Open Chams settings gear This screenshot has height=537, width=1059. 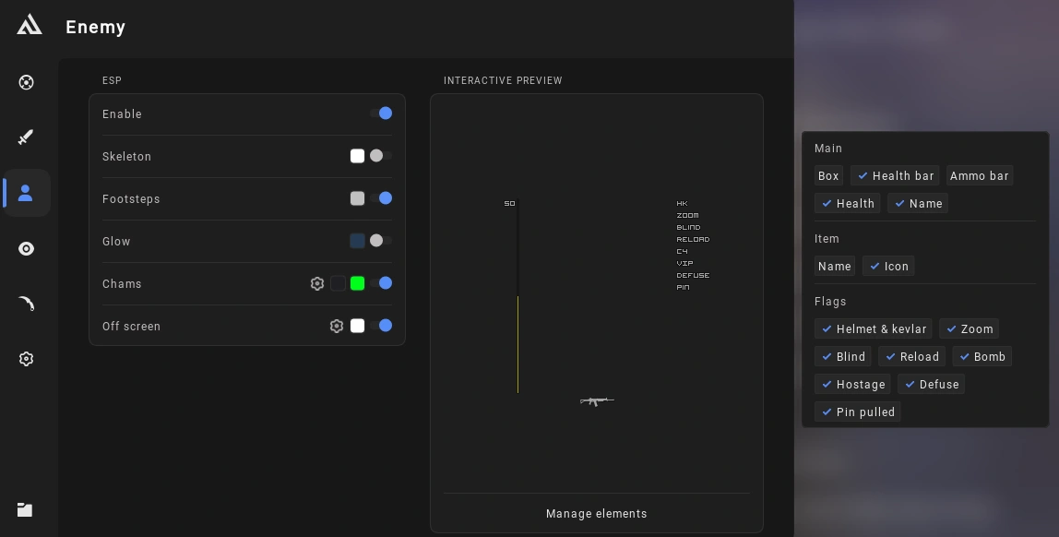point(316,283)
